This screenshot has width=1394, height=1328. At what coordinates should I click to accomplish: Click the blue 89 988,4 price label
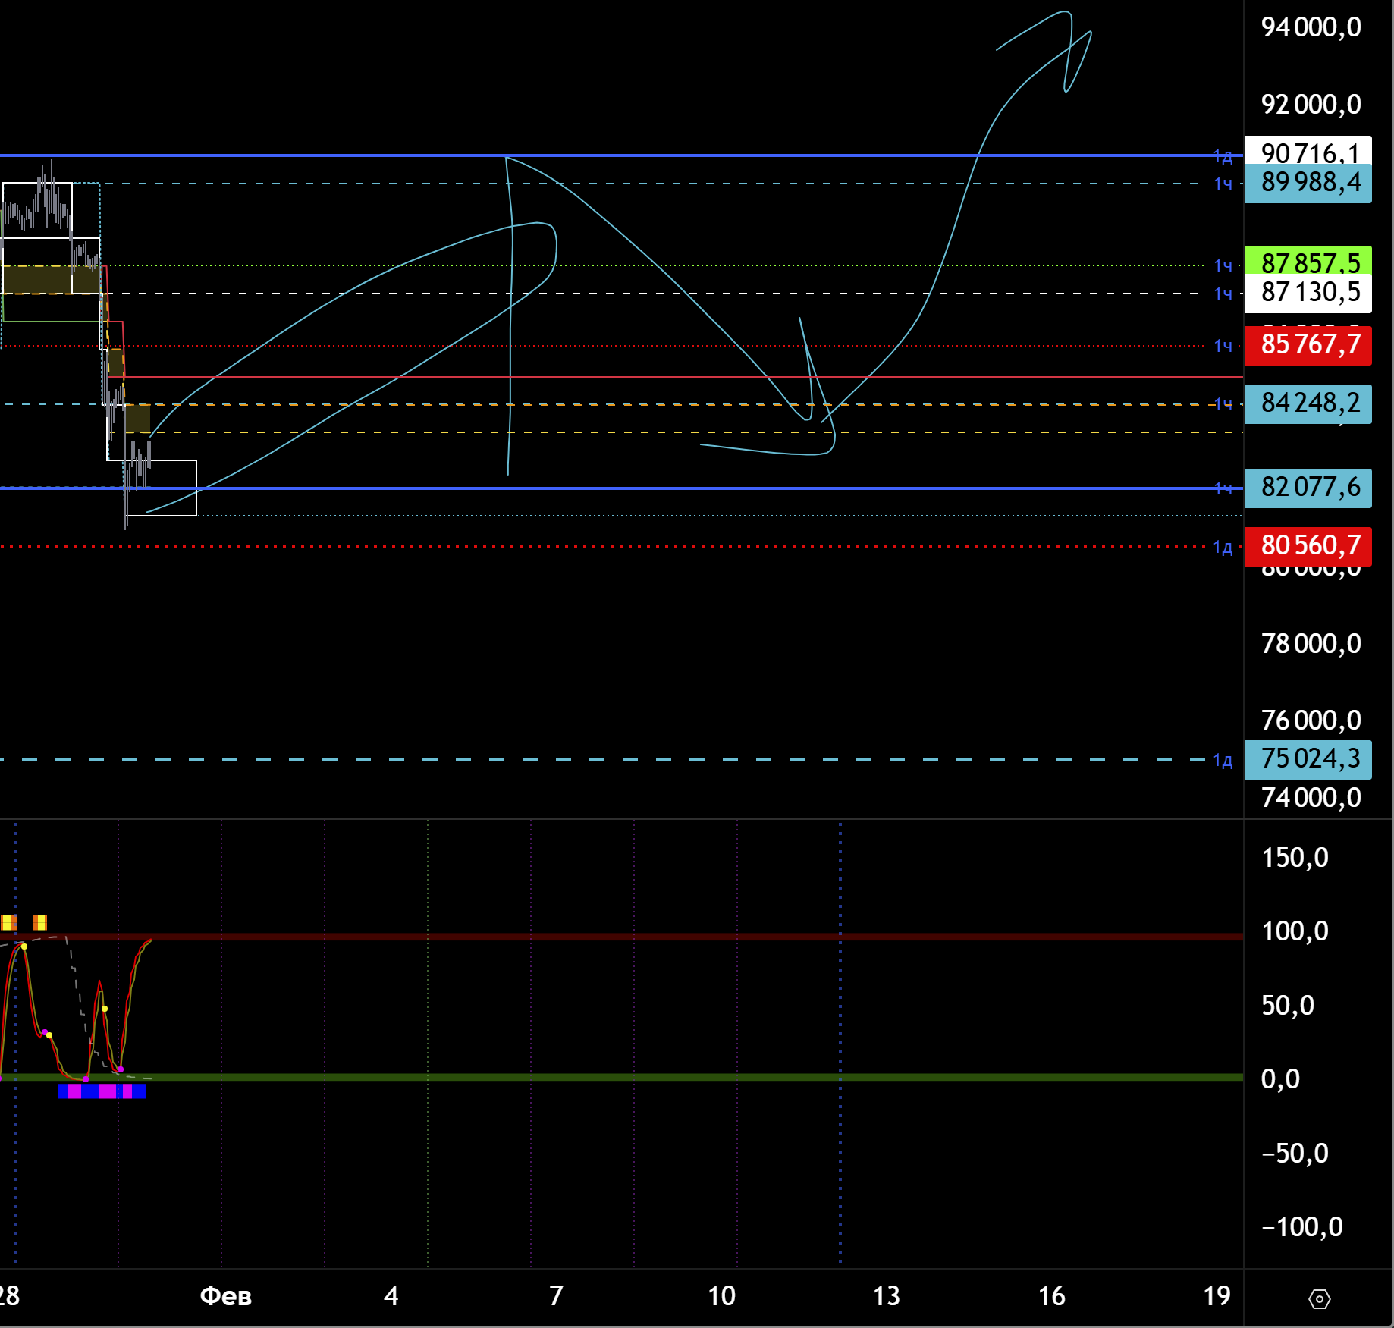pos(1308,184)
